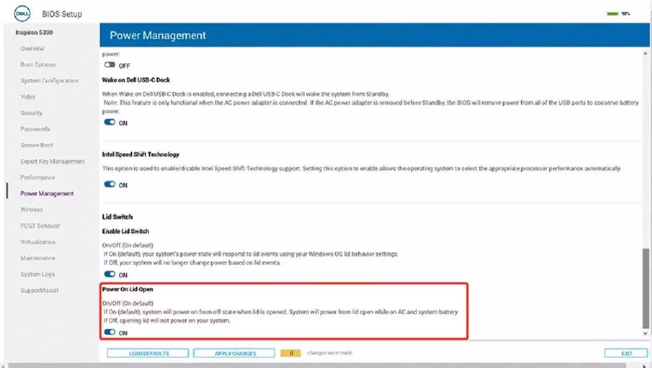Open the Maintenance section
The height and width of the screenshot is (368, 652).
point(38,258)
